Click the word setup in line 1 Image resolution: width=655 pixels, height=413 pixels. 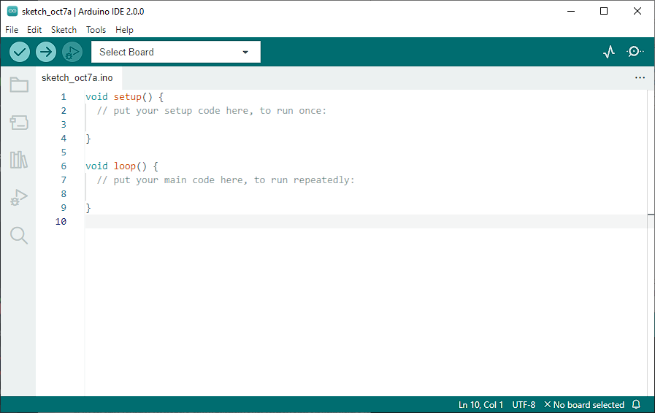127,97
